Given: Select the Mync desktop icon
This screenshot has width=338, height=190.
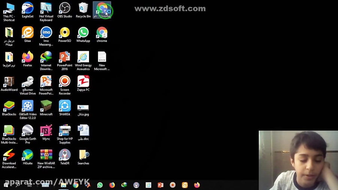Looking at the screenshot, I should tap(46, 133).
